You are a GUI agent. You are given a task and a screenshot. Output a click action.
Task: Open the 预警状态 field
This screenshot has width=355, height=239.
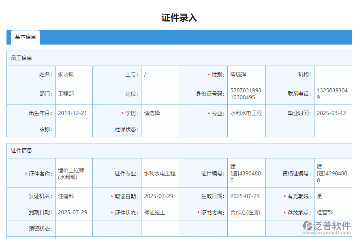[x=73, y=228]
